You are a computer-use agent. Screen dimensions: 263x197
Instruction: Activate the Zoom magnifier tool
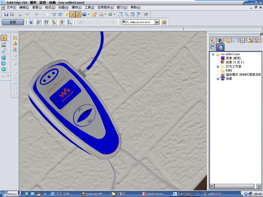[x=127, y=14]
